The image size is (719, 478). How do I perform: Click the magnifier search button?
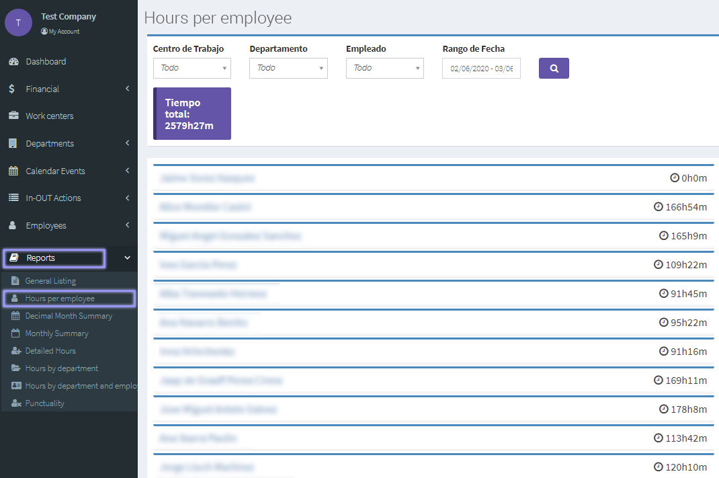[554, 69]
